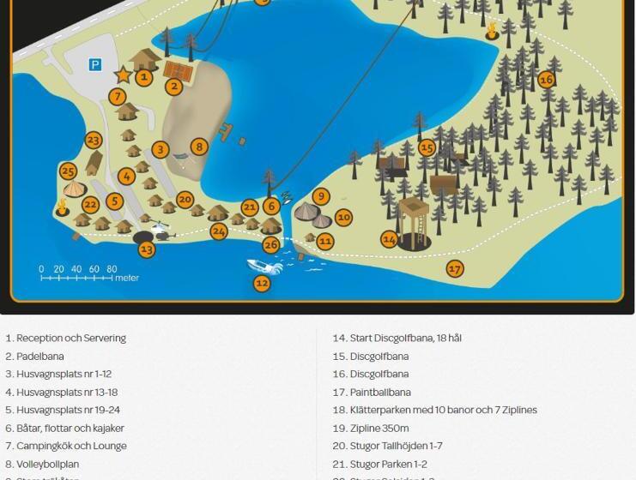Select map marker 13 by the helicopter
The height and width of the screenshot is (480, 636).
[x=147, y=249]
